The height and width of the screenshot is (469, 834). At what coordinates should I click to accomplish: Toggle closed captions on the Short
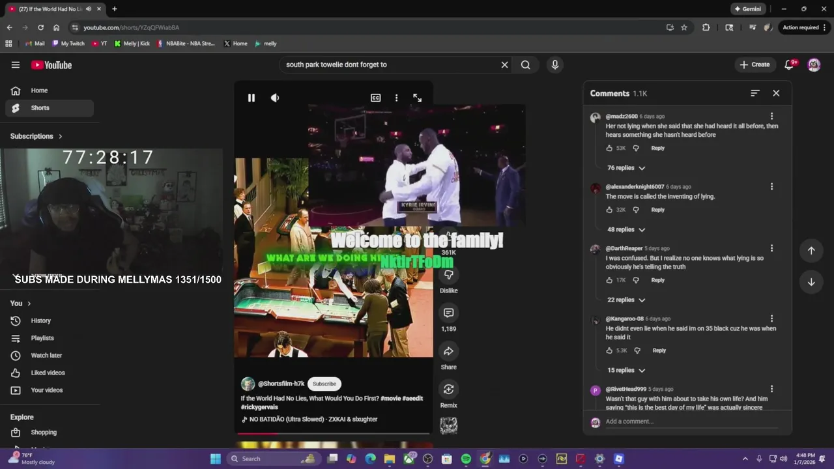pos(376,98)
